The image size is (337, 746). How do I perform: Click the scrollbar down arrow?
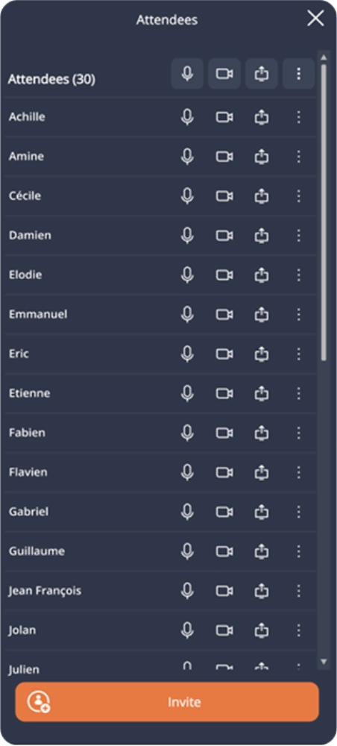tap(324, 661)
